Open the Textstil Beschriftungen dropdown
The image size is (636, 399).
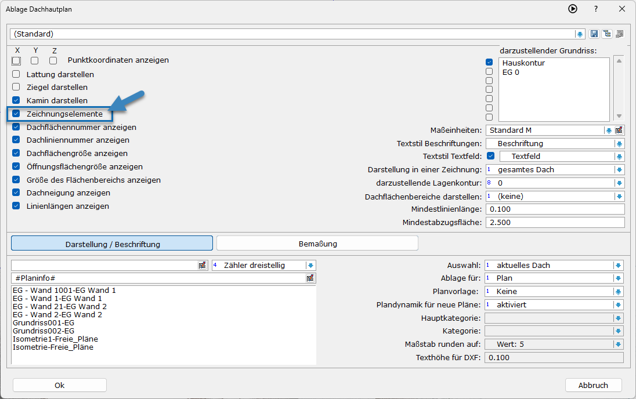619,143
